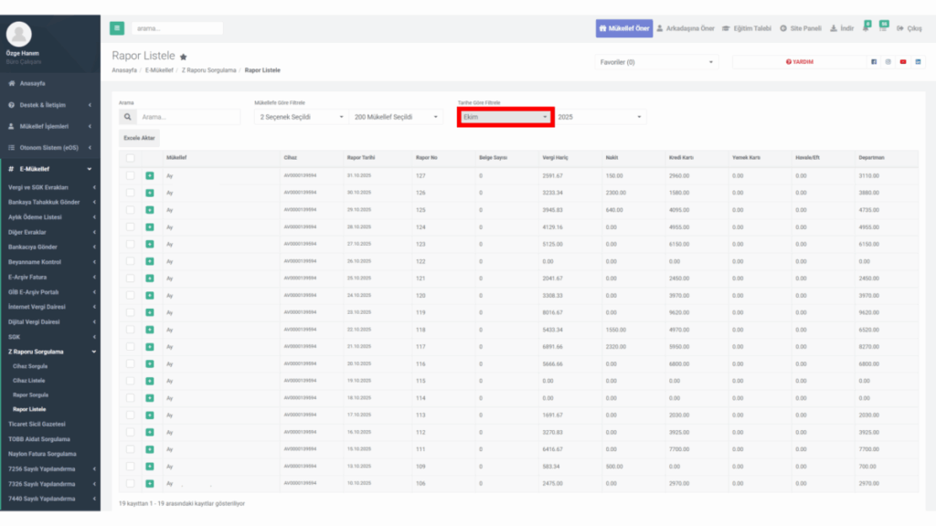Toggle the select-all checkbox in table header
Viewport: 936px width, 526px height.
[x=130, y=158]
